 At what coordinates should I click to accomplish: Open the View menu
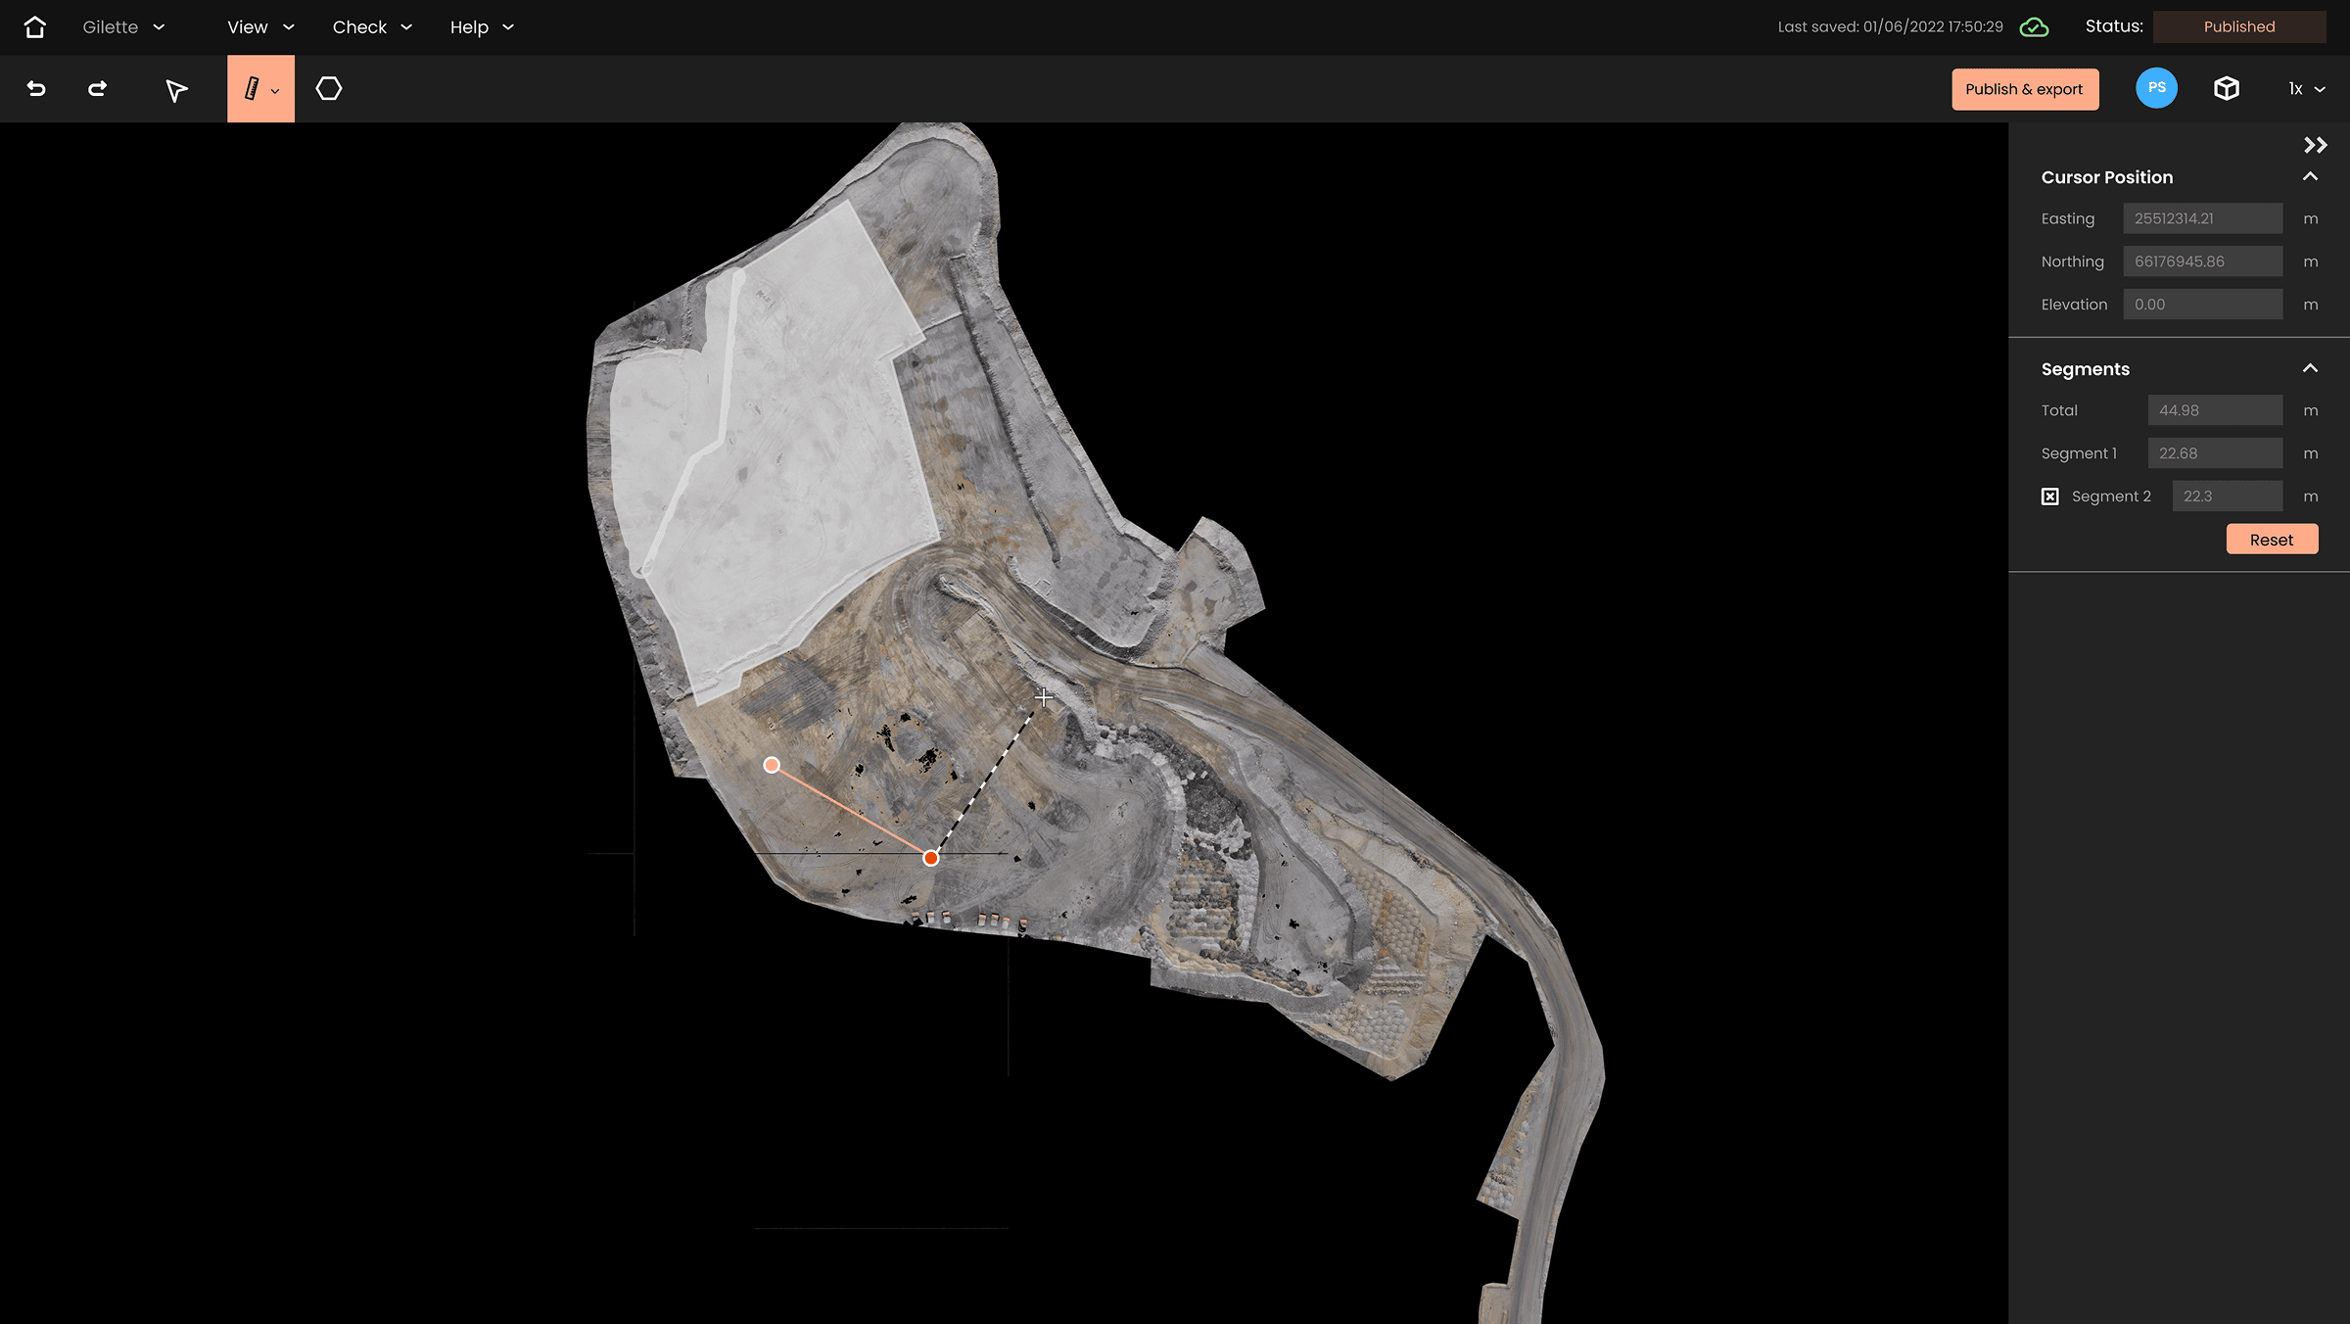point(258,26)
